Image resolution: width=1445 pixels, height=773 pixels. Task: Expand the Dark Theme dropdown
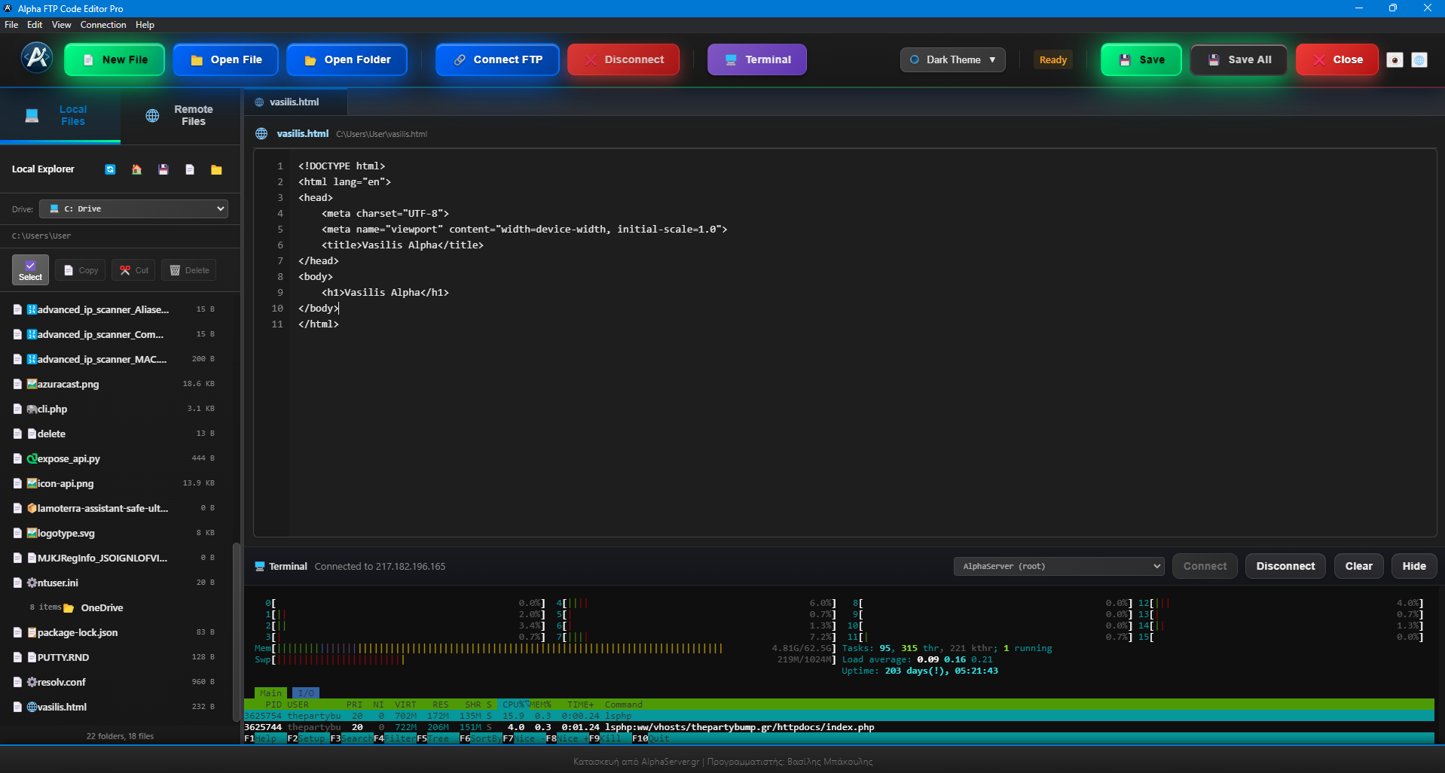(952, 59)
